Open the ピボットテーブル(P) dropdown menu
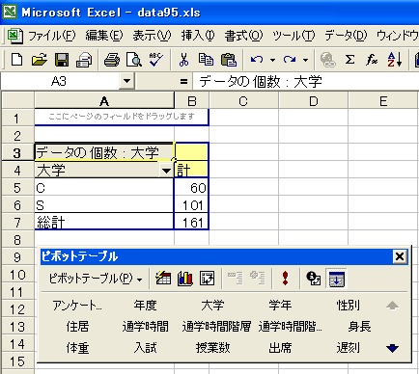Viewport: 419px width, 374px height. 96,279
